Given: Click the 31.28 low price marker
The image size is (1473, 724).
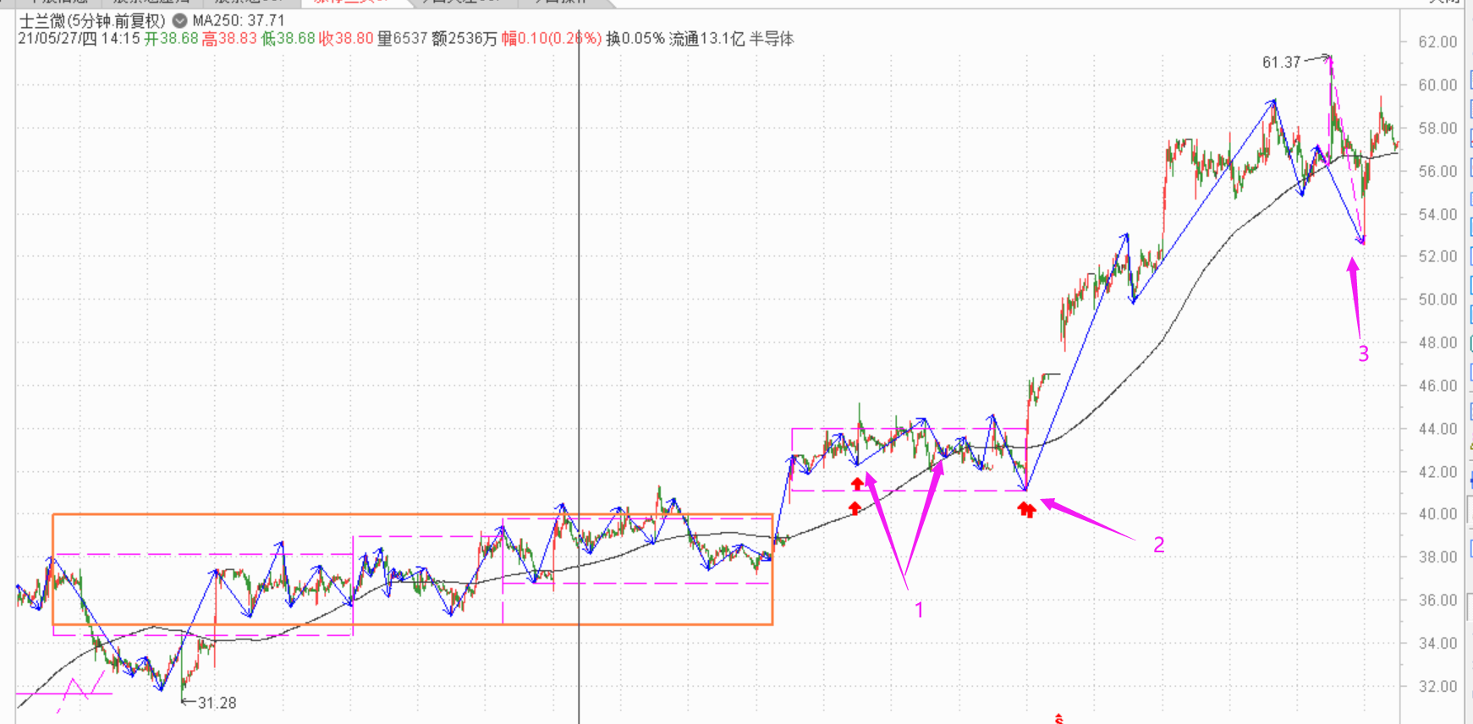Looking at the screenshot, I should 217,703.
